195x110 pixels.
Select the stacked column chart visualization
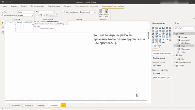click(156, 28)
